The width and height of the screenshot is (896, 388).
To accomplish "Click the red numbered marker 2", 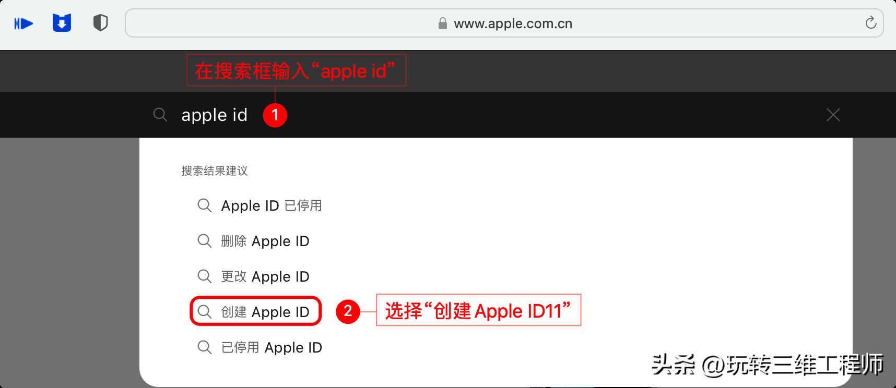I will click(348, 311).
